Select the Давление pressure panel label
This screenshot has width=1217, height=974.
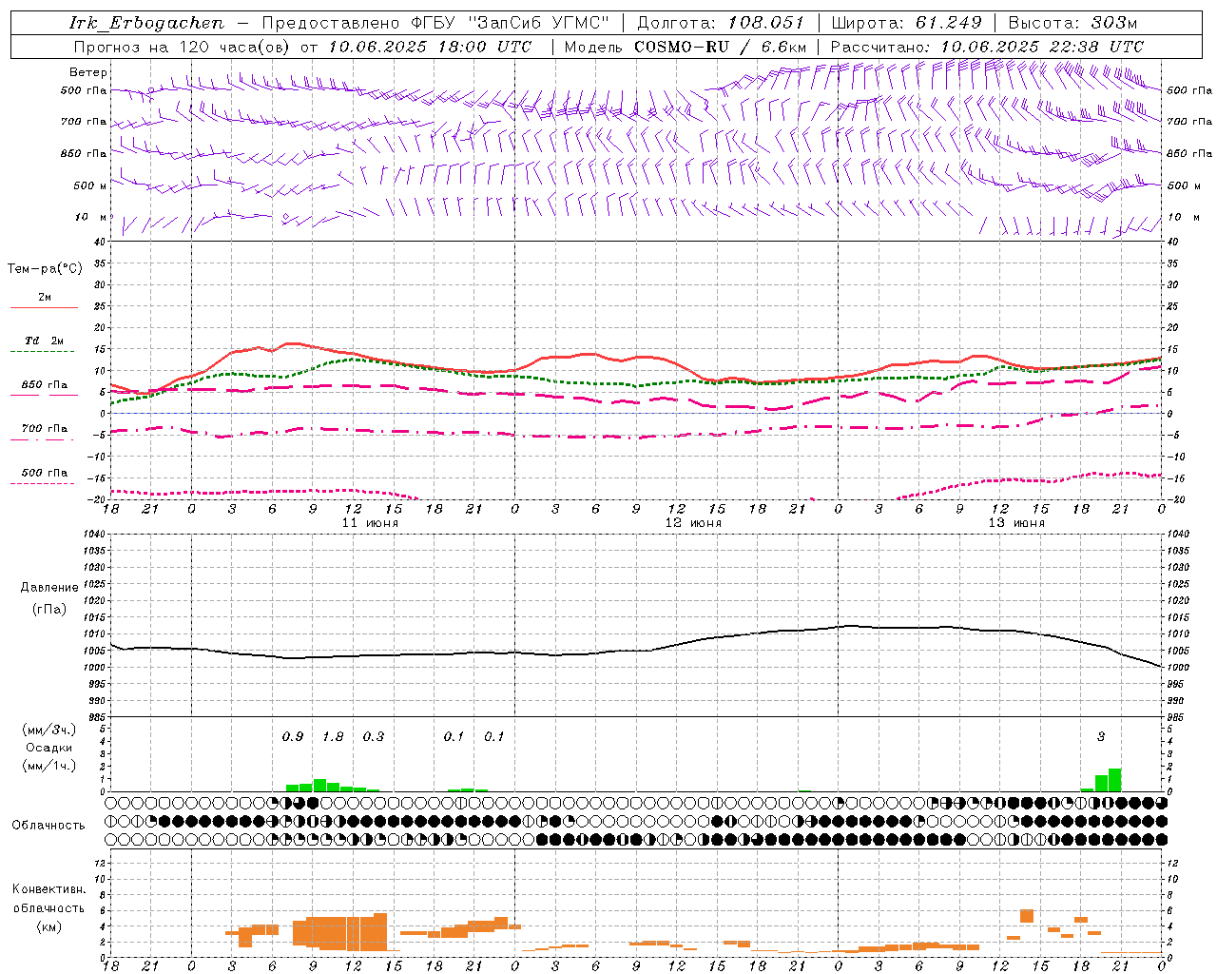49,588
